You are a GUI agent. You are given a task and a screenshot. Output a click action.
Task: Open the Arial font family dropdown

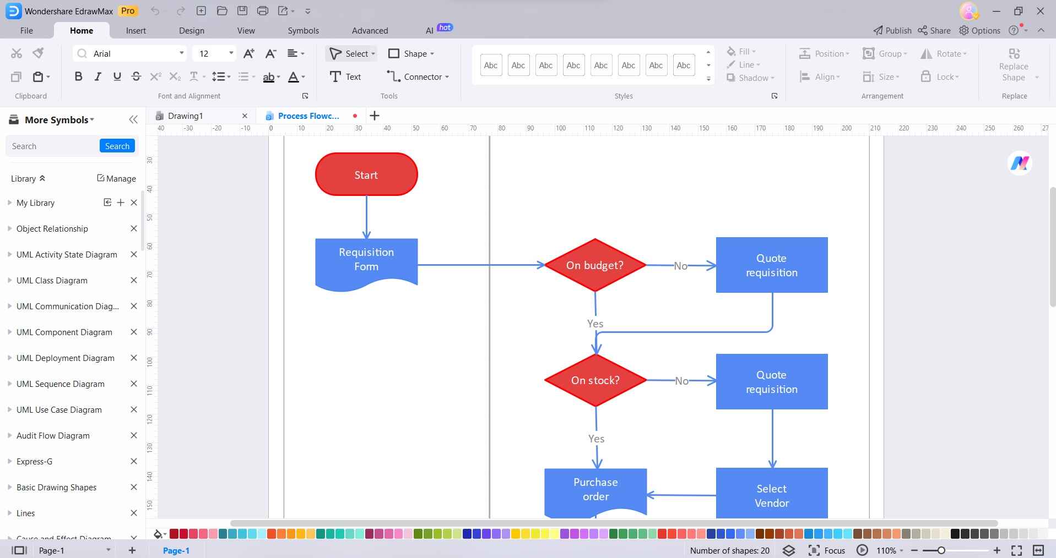coord(182,53)
